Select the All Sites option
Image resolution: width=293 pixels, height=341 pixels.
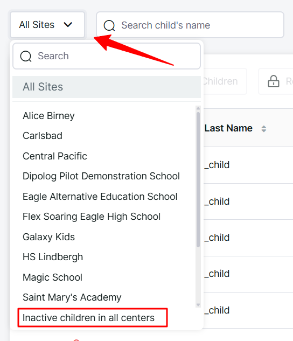point(107,87)
